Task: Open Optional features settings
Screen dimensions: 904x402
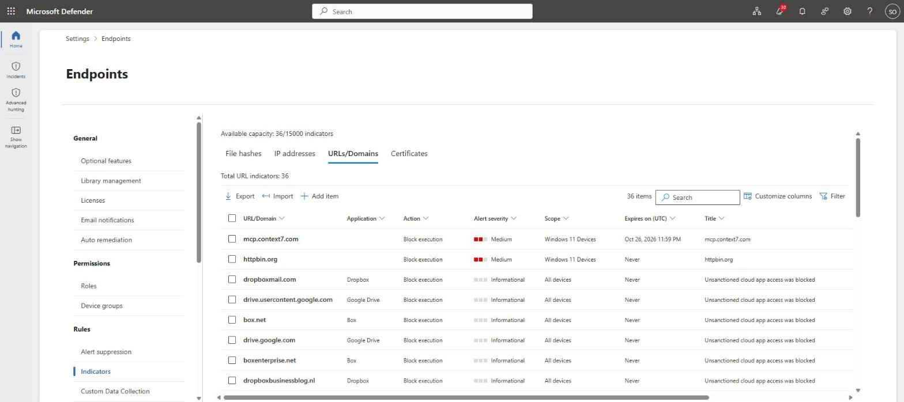Action: click(106, 161)
